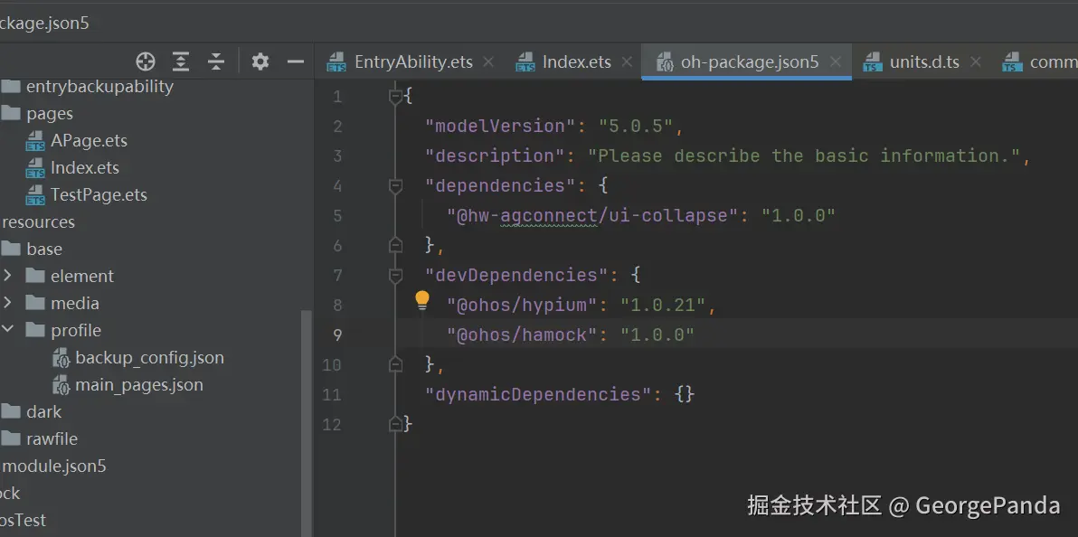Screen dimensions: 1078x537
Task: Click the "modelVersion" key text
Action: pos(500,126)
